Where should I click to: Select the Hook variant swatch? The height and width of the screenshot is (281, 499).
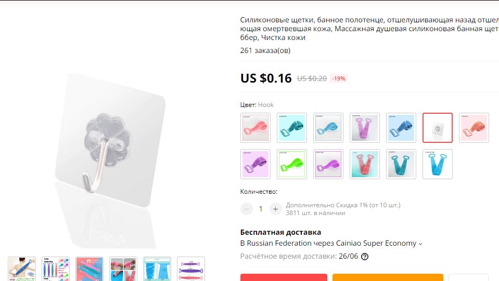click(x=438, y=128)
